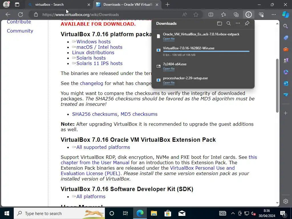The height and width of the screenshot is (219, 292).
Task: Click the VirtualBox-7.0.16-162802-Win.exe download progress bar
Action: (x=206, y=51)
